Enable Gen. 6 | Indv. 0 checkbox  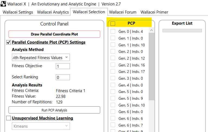click(x=113, y=112)
